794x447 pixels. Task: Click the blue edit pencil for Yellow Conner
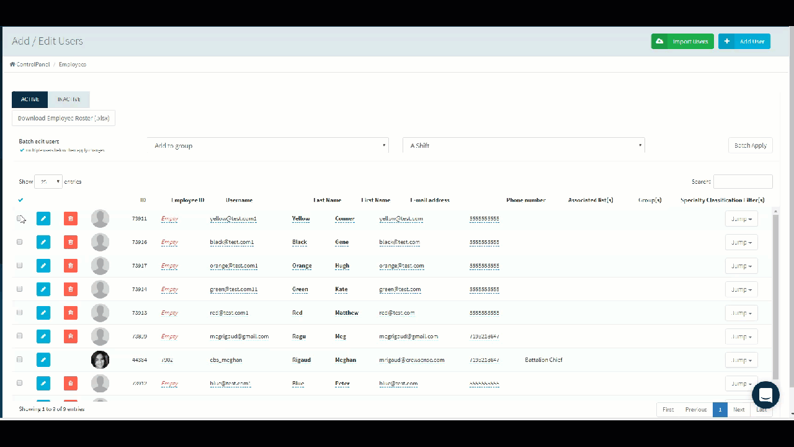[43, 219]
